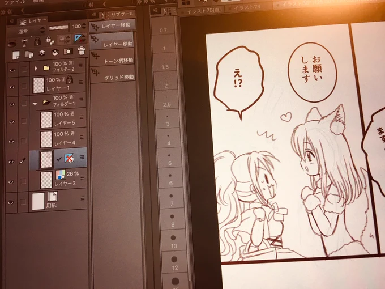Hide レイヤー4 via its eye icon
Viewport: 385px width, 289px height.
(12, 141)
